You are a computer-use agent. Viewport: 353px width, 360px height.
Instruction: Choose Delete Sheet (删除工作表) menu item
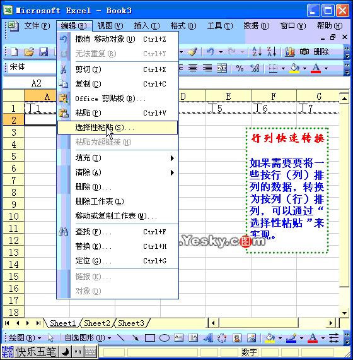click(x=118, y=201)
